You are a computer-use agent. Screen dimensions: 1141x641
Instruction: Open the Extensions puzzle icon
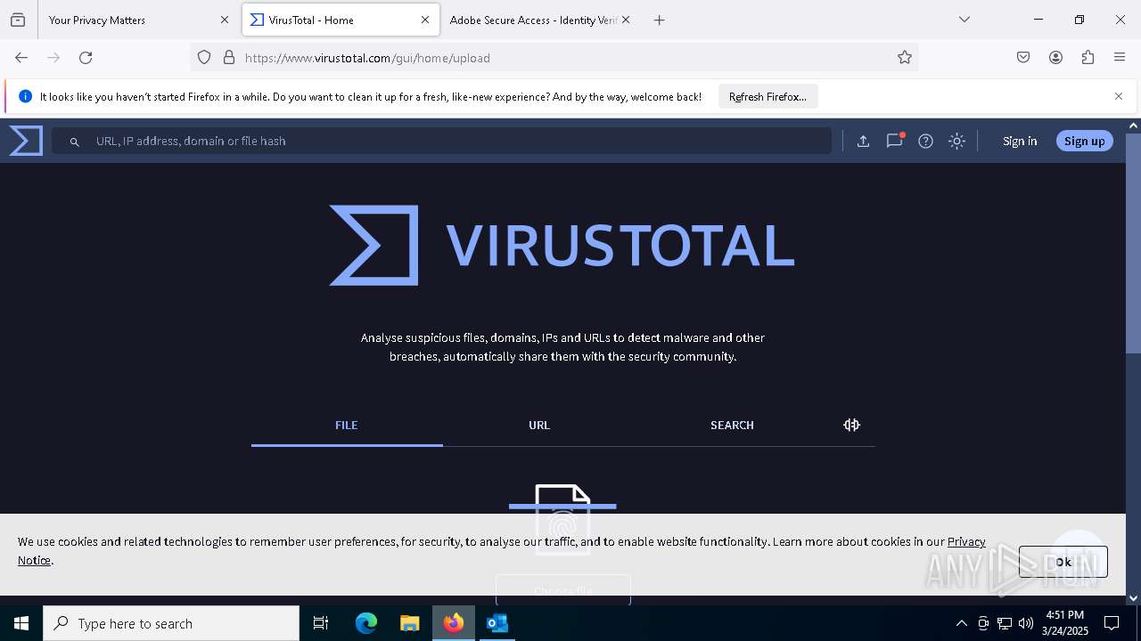pos(1088,58)
